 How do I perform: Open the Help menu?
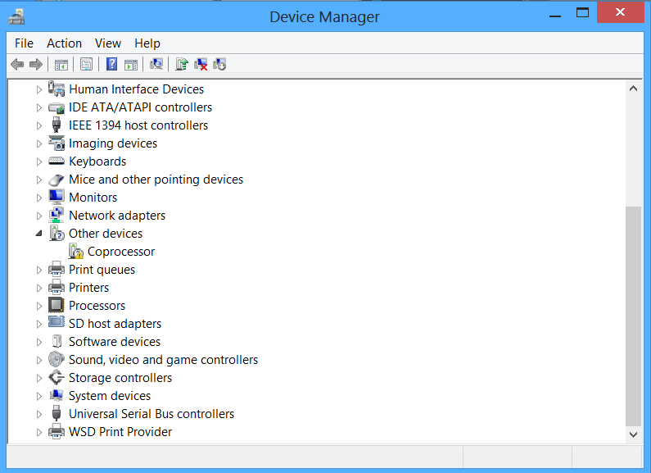147,43
